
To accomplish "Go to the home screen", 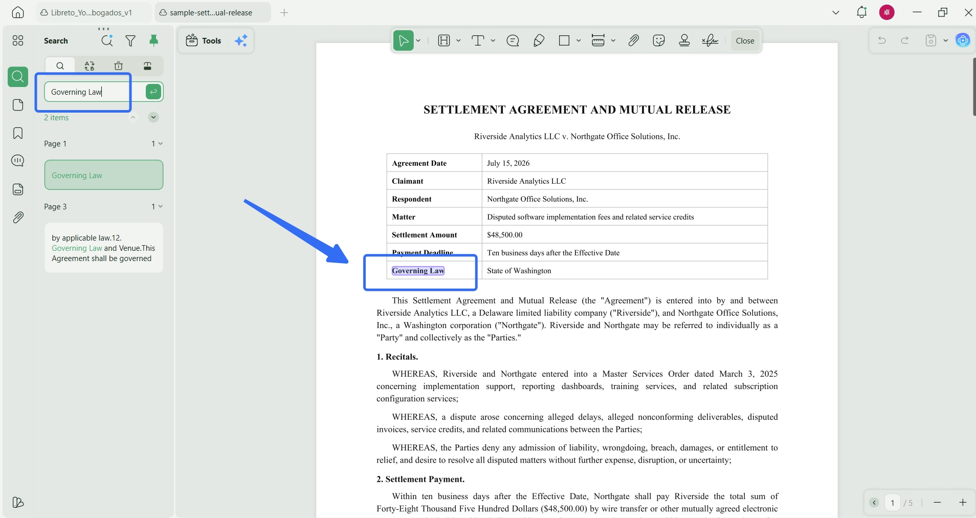I will (x=18, y=12).
